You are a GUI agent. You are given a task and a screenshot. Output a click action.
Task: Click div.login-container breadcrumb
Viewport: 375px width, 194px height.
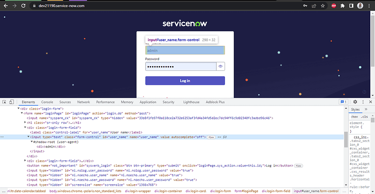(x=168, y=191)
